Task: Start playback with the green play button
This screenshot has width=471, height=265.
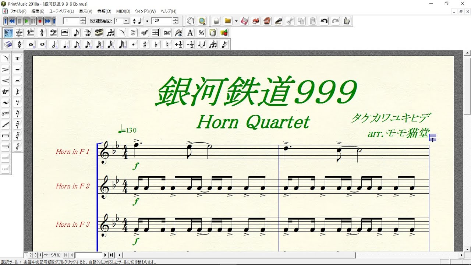Action: 26,21
